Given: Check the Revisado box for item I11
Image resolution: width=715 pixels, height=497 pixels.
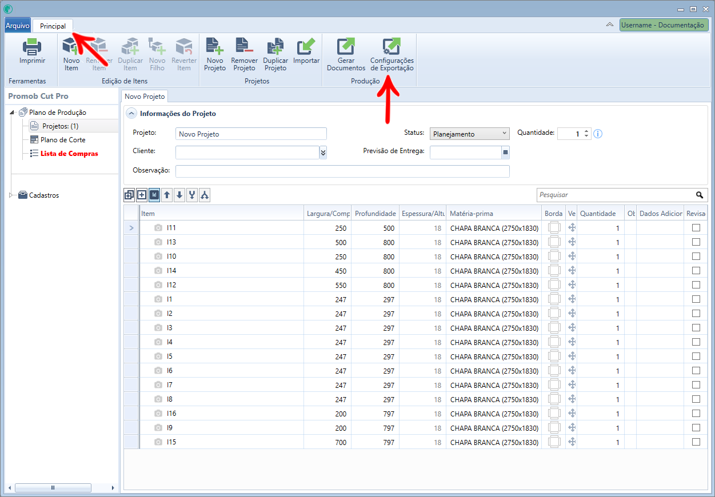Looking at the screenshot, I should (696, 227).
